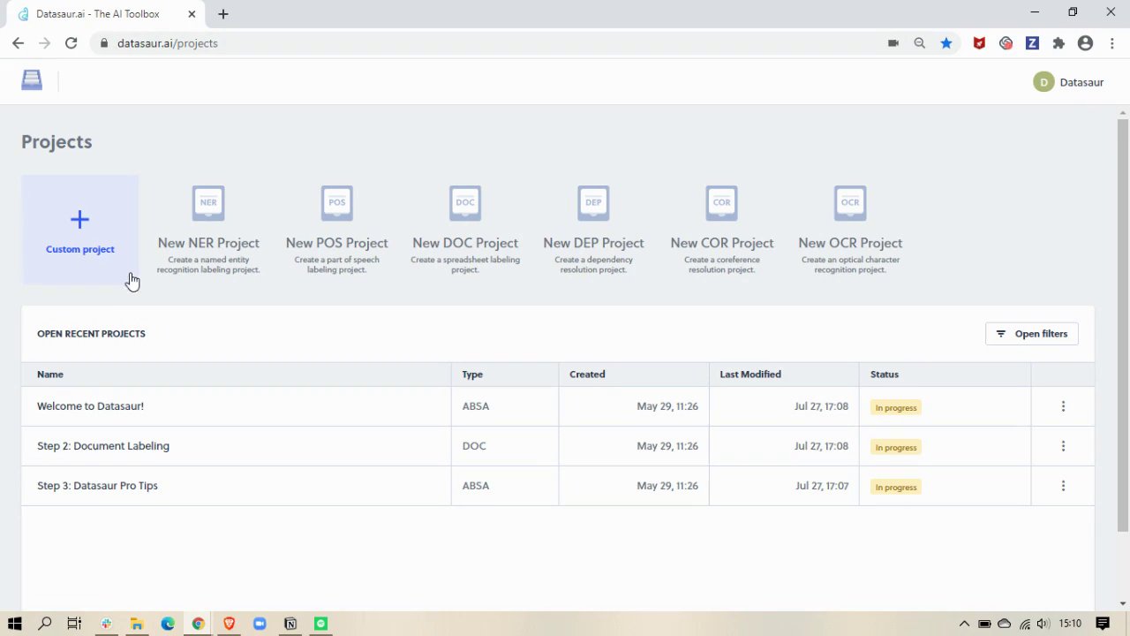Image resolution: width=1130 pixels, height=636 pixels.
Task: Go back in browser history
Action: tap(18, 43)
